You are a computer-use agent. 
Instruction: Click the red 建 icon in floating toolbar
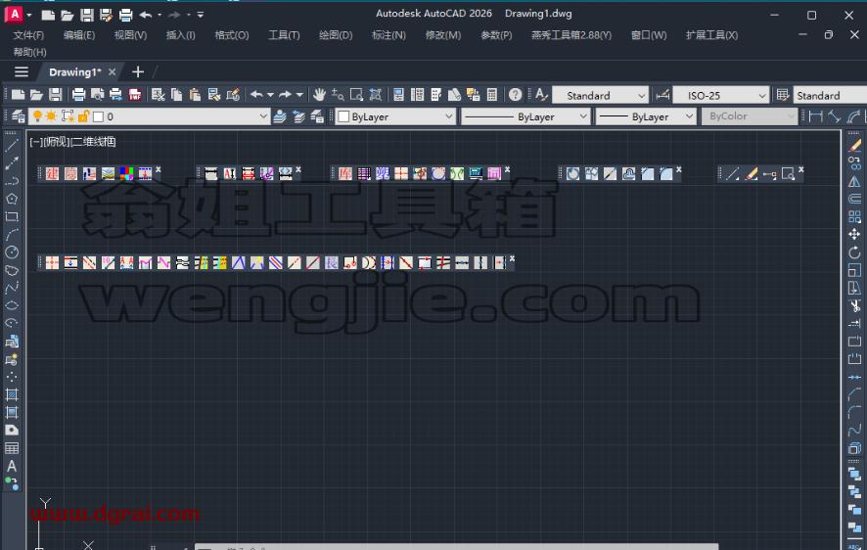pyautogui.click(x=53, y=173)
